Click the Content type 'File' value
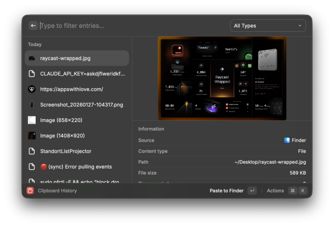Image resolution: width=334 pixels, height=227 pixels. (302, 151)
